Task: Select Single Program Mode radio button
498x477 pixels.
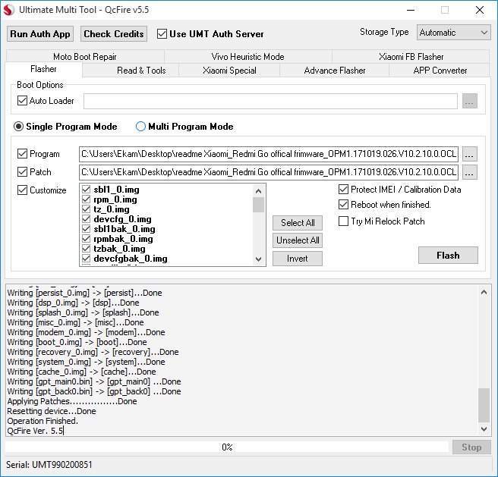Action: click(x=18, y=127)
